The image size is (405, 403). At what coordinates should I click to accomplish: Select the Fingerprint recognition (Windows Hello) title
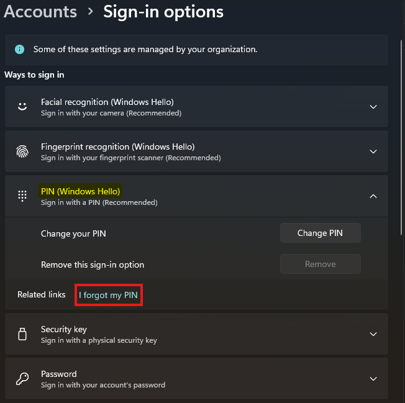point(118,147)
